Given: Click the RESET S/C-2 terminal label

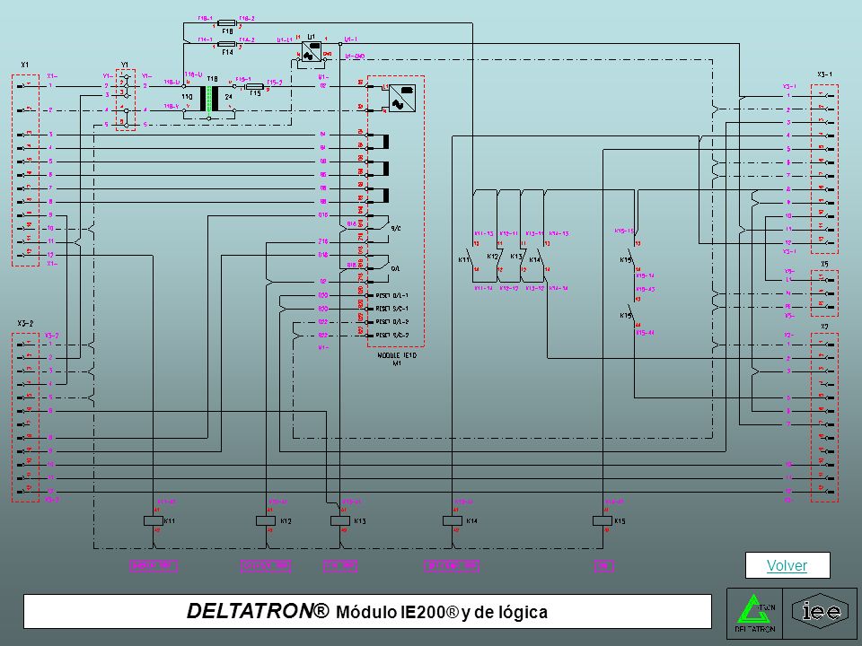Looking at the screenshot, I should pyautogui.click(x=392, y=335).
